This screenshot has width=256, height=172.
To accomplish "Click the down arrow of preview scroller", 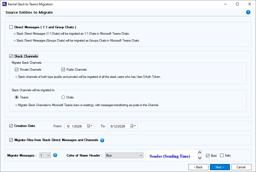I will pos(200,158).
